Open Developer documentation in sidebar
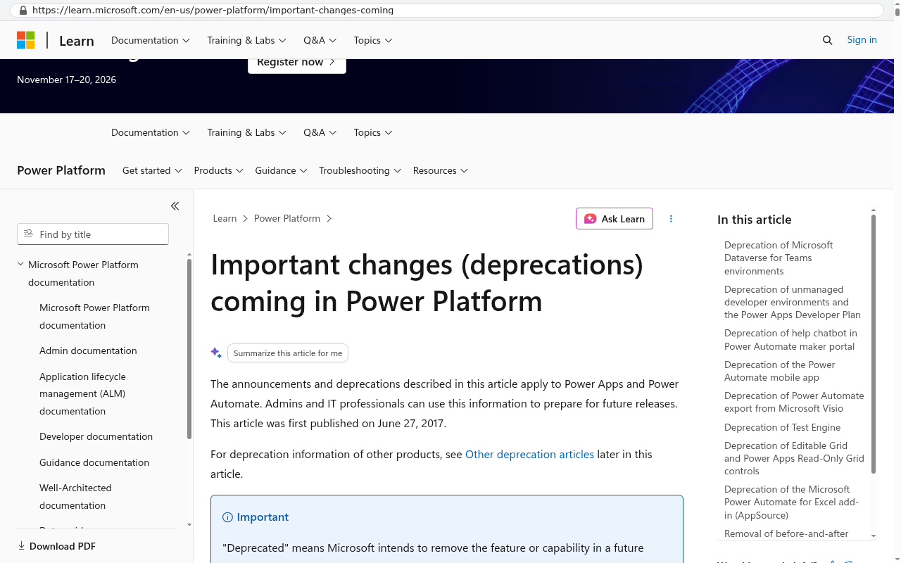This screenshot has width=901, height=563. pos(96,436)
